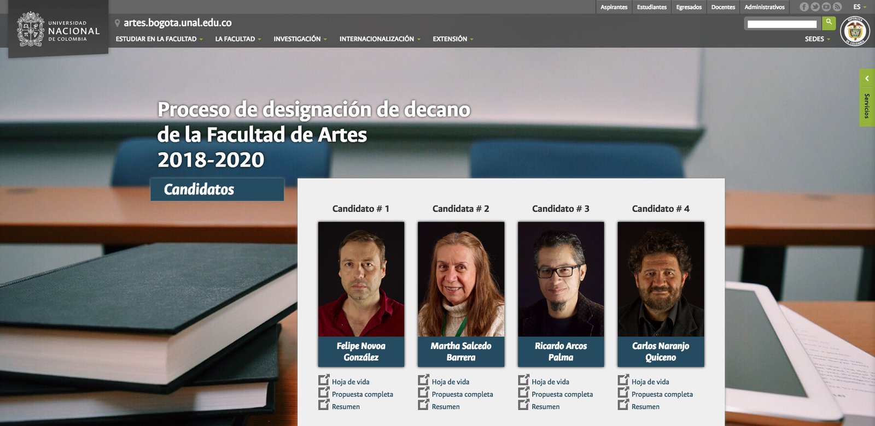Go to the Egresados tab
The height and width of the screenshot is (426, 875).
pyautogui.click(x=689, y=7)
